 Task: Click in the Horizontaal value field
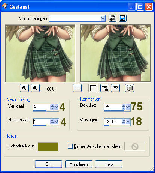[x=42, y=122]
